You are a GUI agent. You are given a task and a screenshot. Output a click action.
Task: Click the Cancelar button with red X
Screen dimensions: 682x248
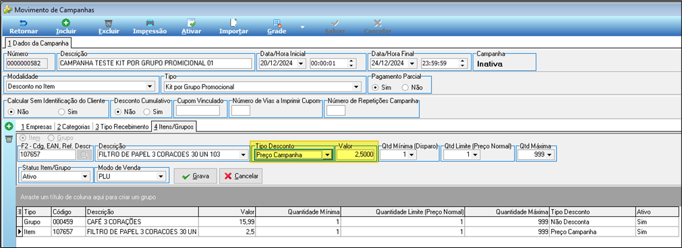[241, 177]
